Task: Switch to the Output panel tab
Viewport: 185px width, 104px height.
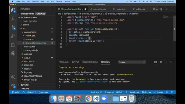Action: [x=75, y=62]
